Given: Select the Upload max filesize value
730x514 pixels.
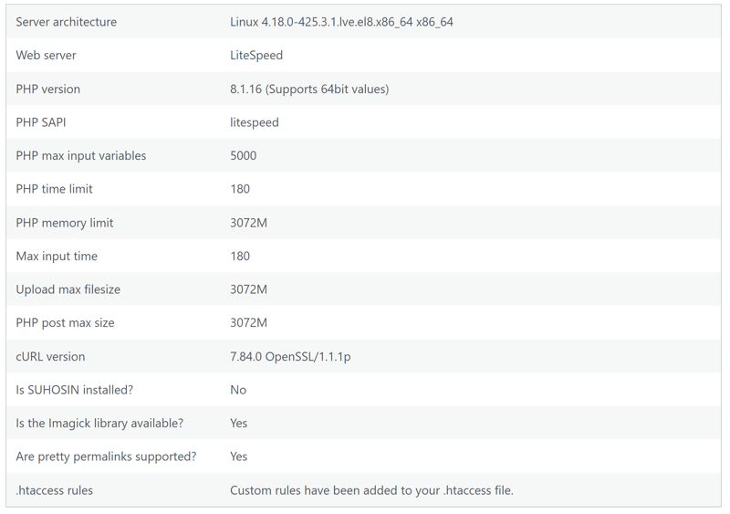Looking at the screenshot, I should (x=248, y=289).
